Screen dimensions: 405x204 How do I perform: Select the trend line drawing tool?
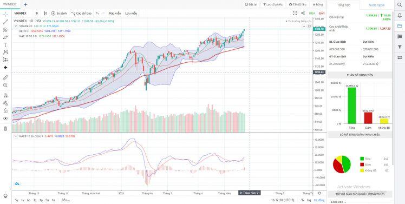click(x=5, y=22)
